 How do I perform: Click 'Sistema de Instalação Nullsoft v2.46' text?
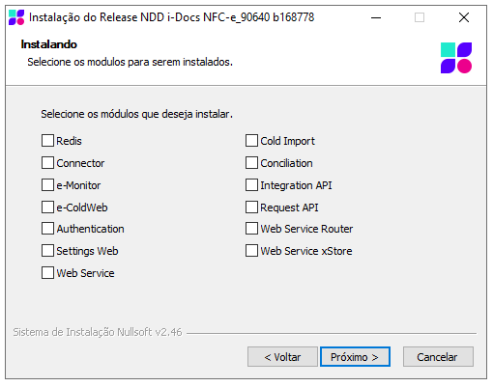coord(98,332)
